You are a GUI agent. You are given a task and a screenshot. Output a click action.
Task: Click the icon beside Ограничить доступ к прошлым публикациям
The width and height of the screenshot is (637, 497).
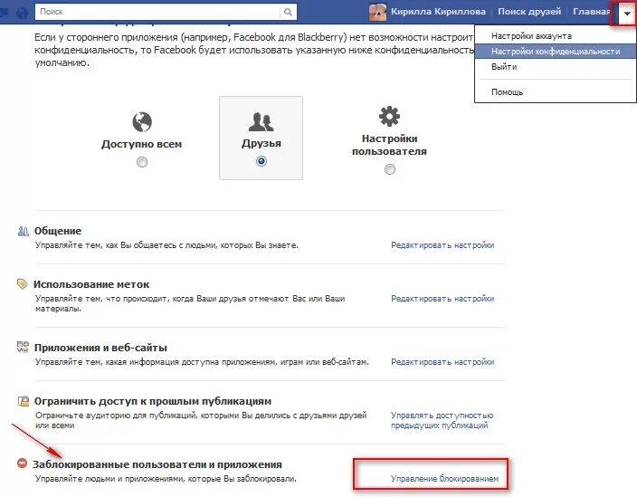pos(24,401)
